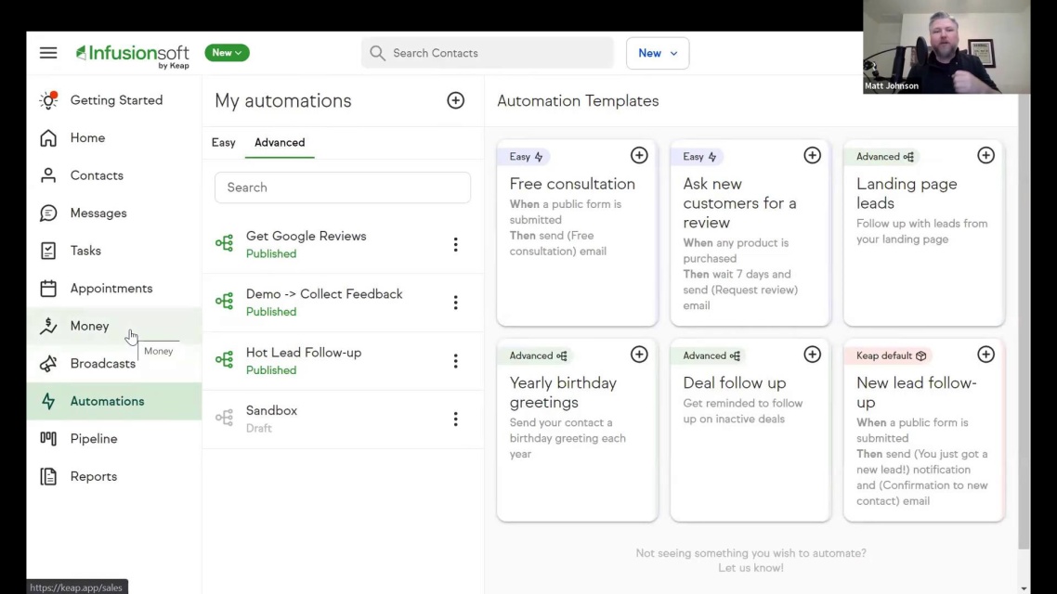Click the Broadcasts megaphone icon
1057x594 pixels.
coord(48,364)
